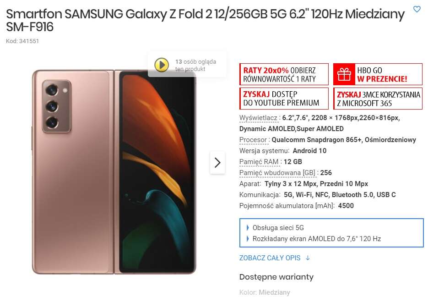Select the Miedziany color variant
This screenshot has height=297, width=428.
point(274,292)
